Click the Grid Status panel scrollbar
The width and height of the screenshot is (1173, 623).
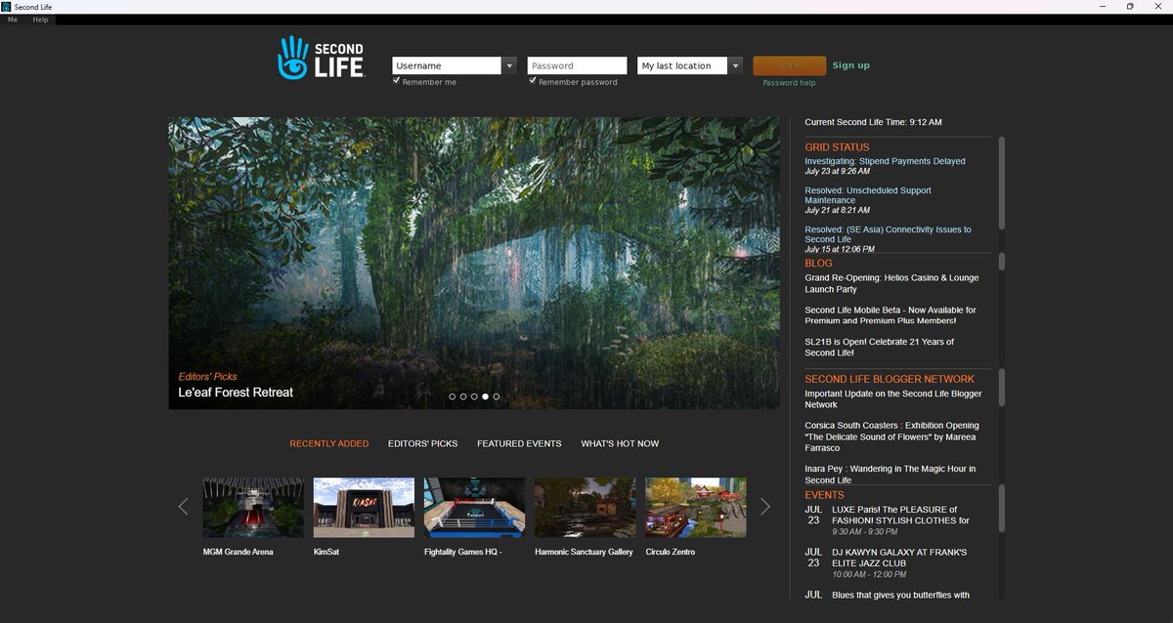1001,184
